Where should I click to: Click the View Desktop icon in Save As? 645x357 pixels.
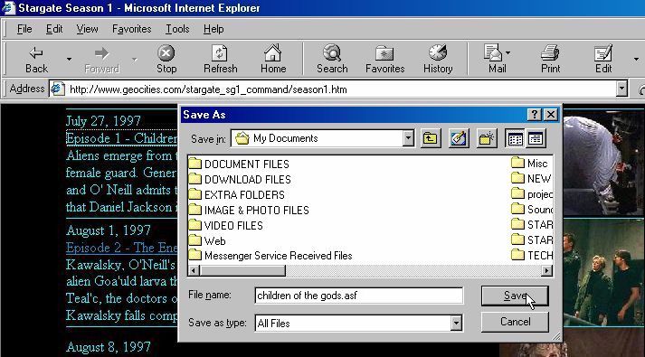pyautogui.click(x=459, y=138)
